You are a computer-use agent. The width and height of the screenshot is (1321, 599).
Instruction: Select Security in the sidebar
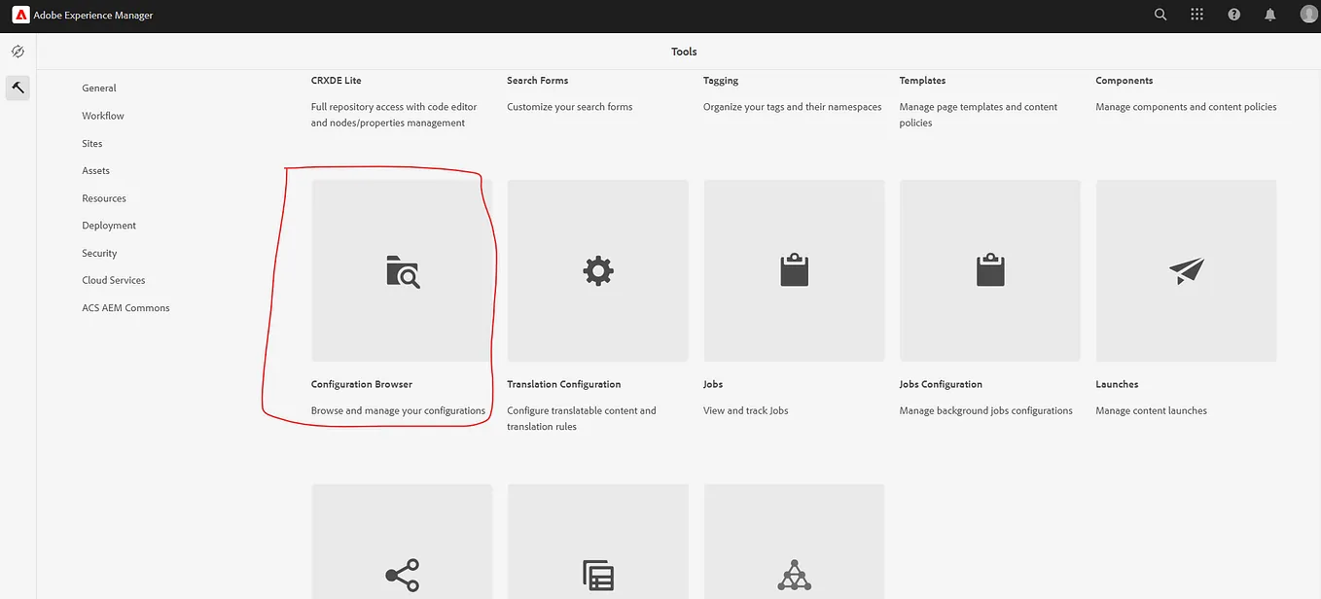(x=99, y=253)
